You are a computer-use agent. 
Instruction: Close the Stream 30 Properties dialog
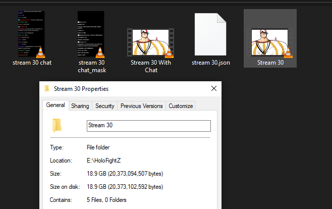214,88
